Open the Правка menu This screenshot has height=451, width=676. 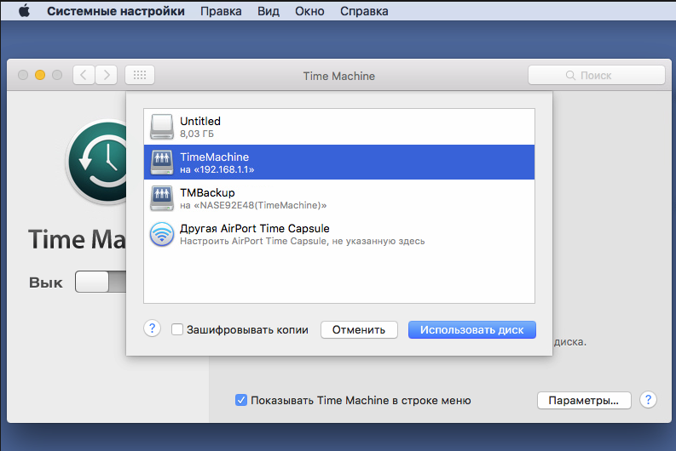(221, 12)
